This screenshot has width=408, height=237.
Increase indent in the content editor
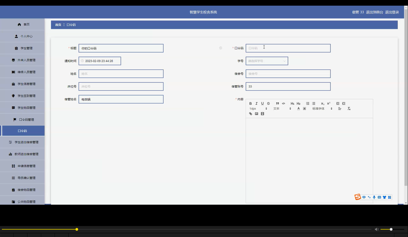point(344,103)
